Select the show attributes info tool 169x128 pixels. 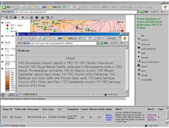pyautogui.click(x=15, y=18)
